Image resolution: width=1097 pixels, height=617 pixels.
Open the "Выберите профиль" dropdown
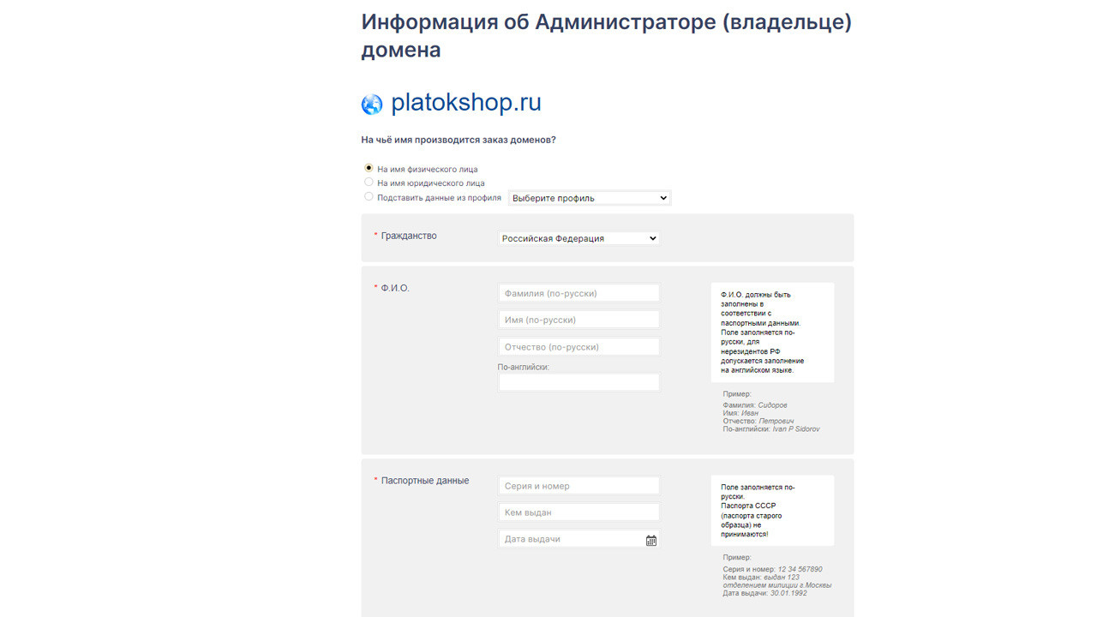pos(589,197)
